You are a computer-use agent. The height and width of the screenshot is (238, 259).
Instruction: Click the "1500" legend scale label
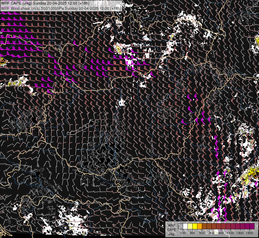pyautogui.click(x=249, y=233)
